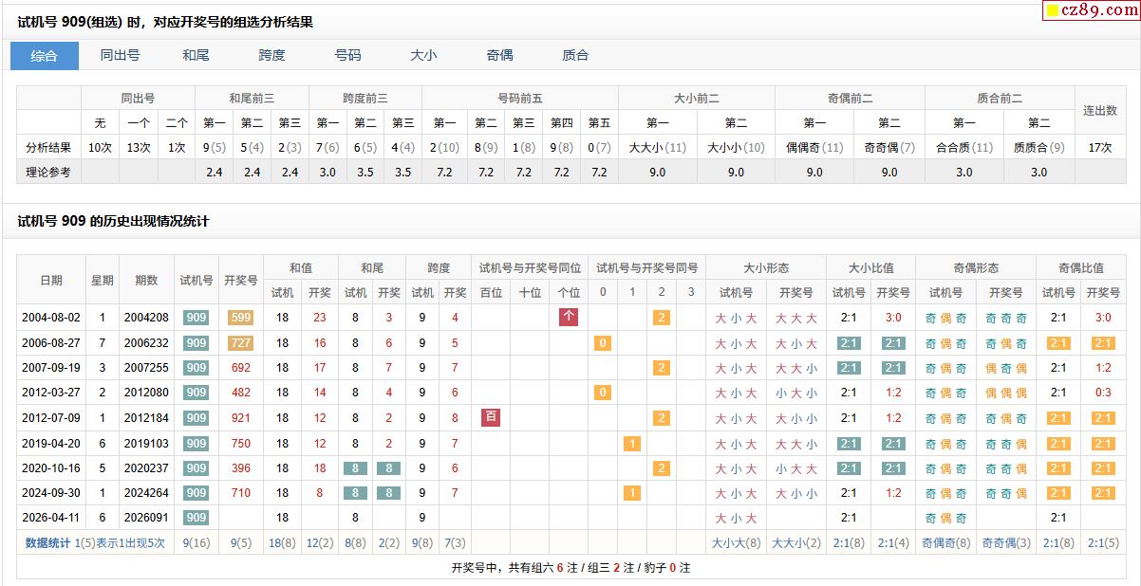
Task: Select the 跨度 tab
Action: (x=271, y=55)
